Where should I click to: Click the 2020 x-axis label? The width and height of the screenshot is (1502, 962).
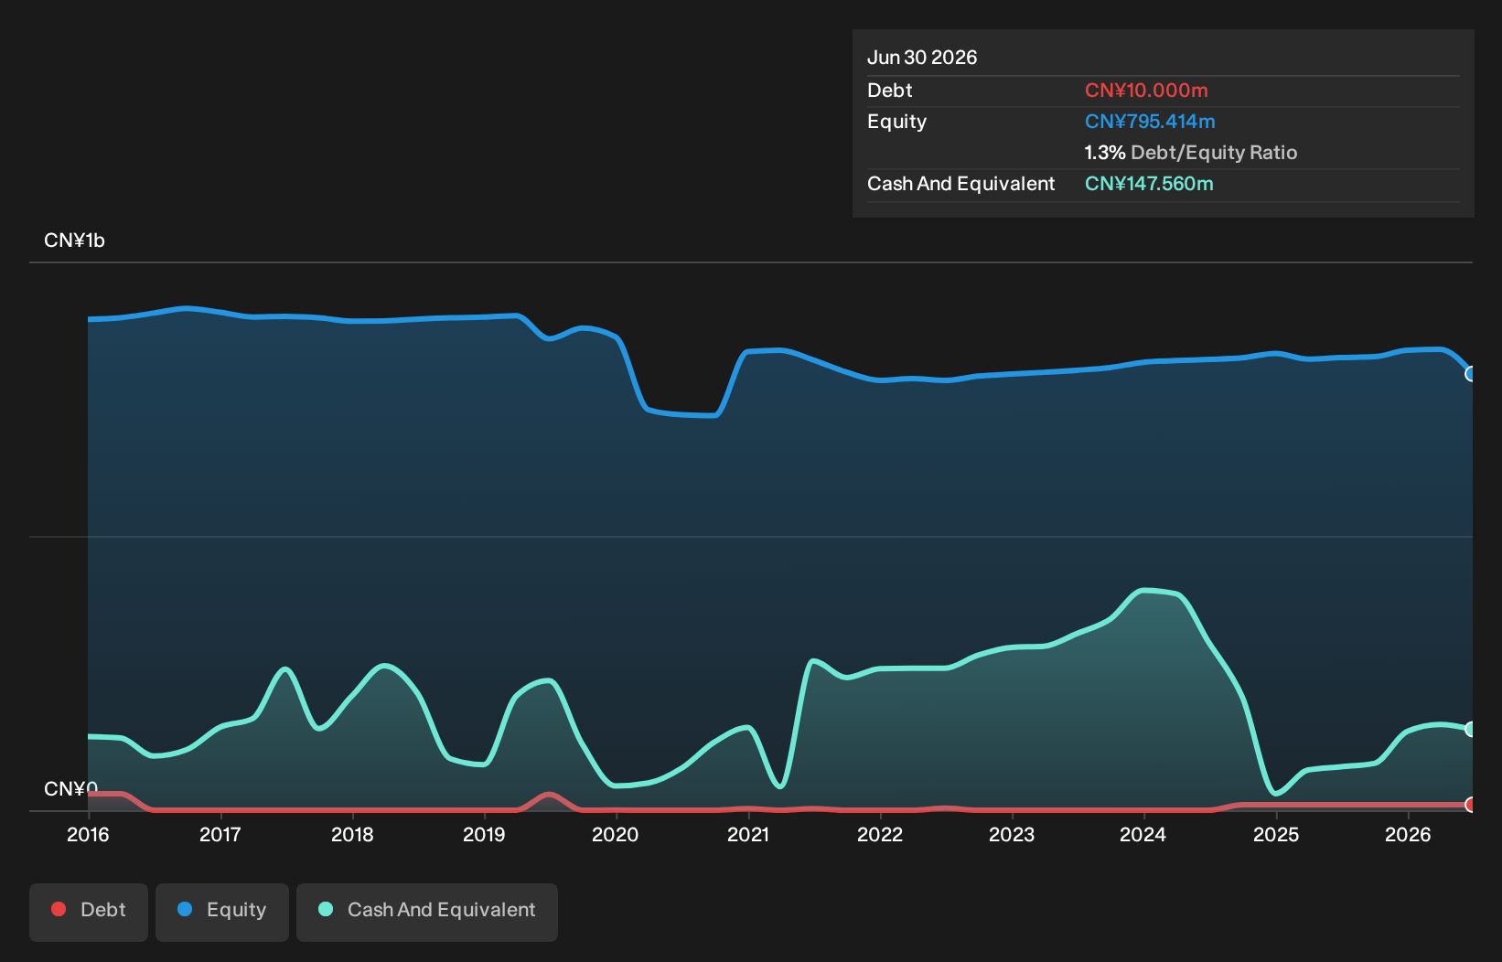point(616,834)
